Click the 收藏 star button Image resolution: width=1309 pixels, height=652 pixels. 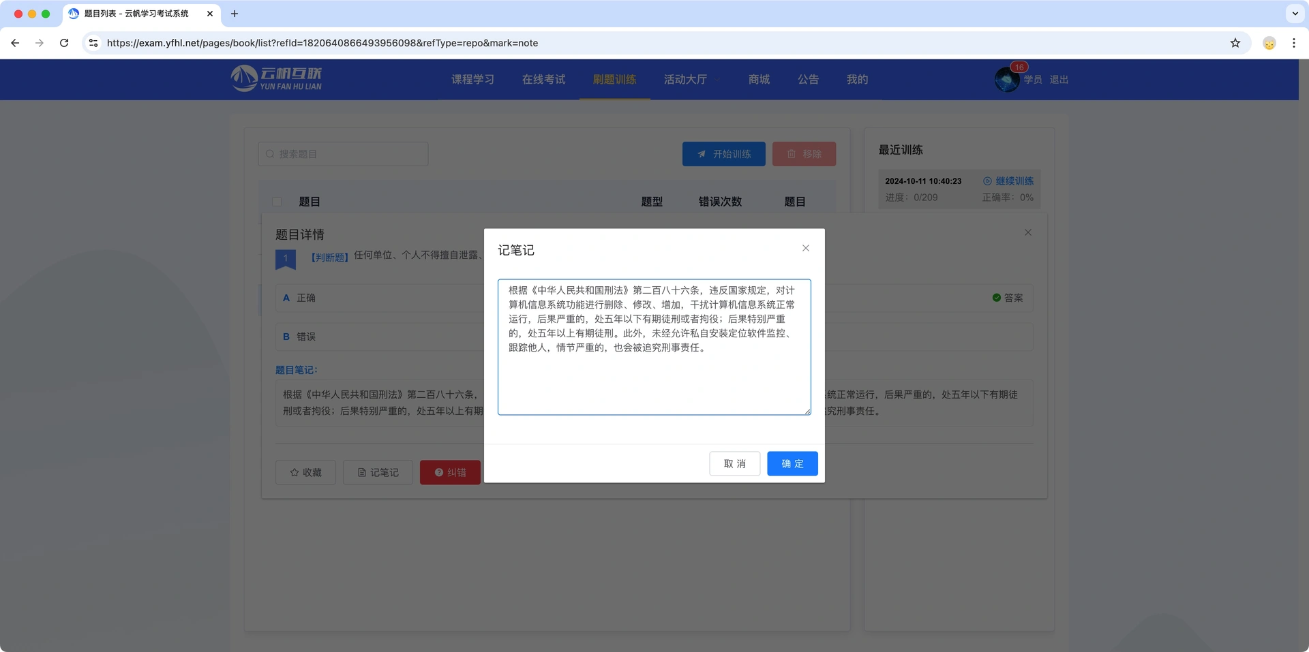[x=305, y=472]
